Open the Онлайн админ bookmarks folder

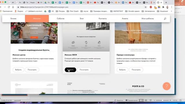[132, 11]
